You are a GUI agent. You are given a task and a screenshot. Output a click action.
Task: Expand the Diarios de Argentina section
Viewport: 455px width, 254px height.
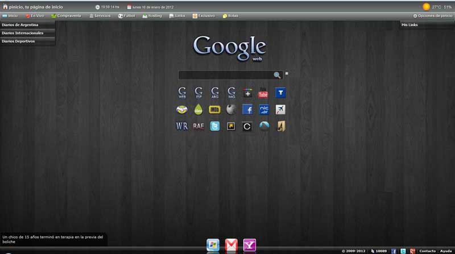[x=27, y=25]
